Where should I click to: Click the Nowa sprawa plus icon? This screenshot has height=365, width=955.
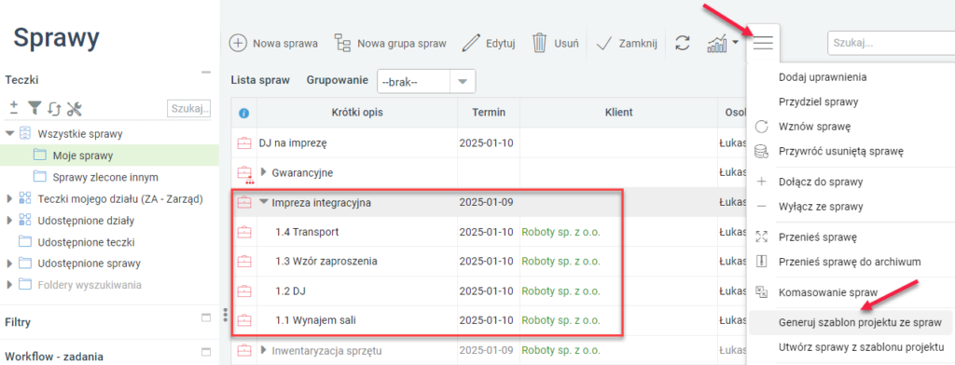click(238, 43)
